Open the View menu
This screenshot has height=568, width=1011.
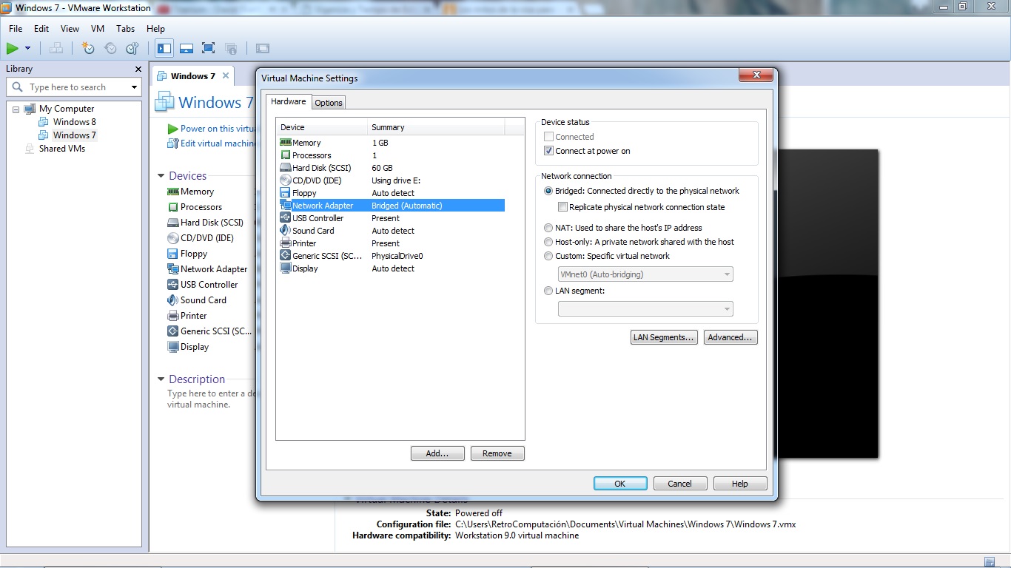pos(70,29)
